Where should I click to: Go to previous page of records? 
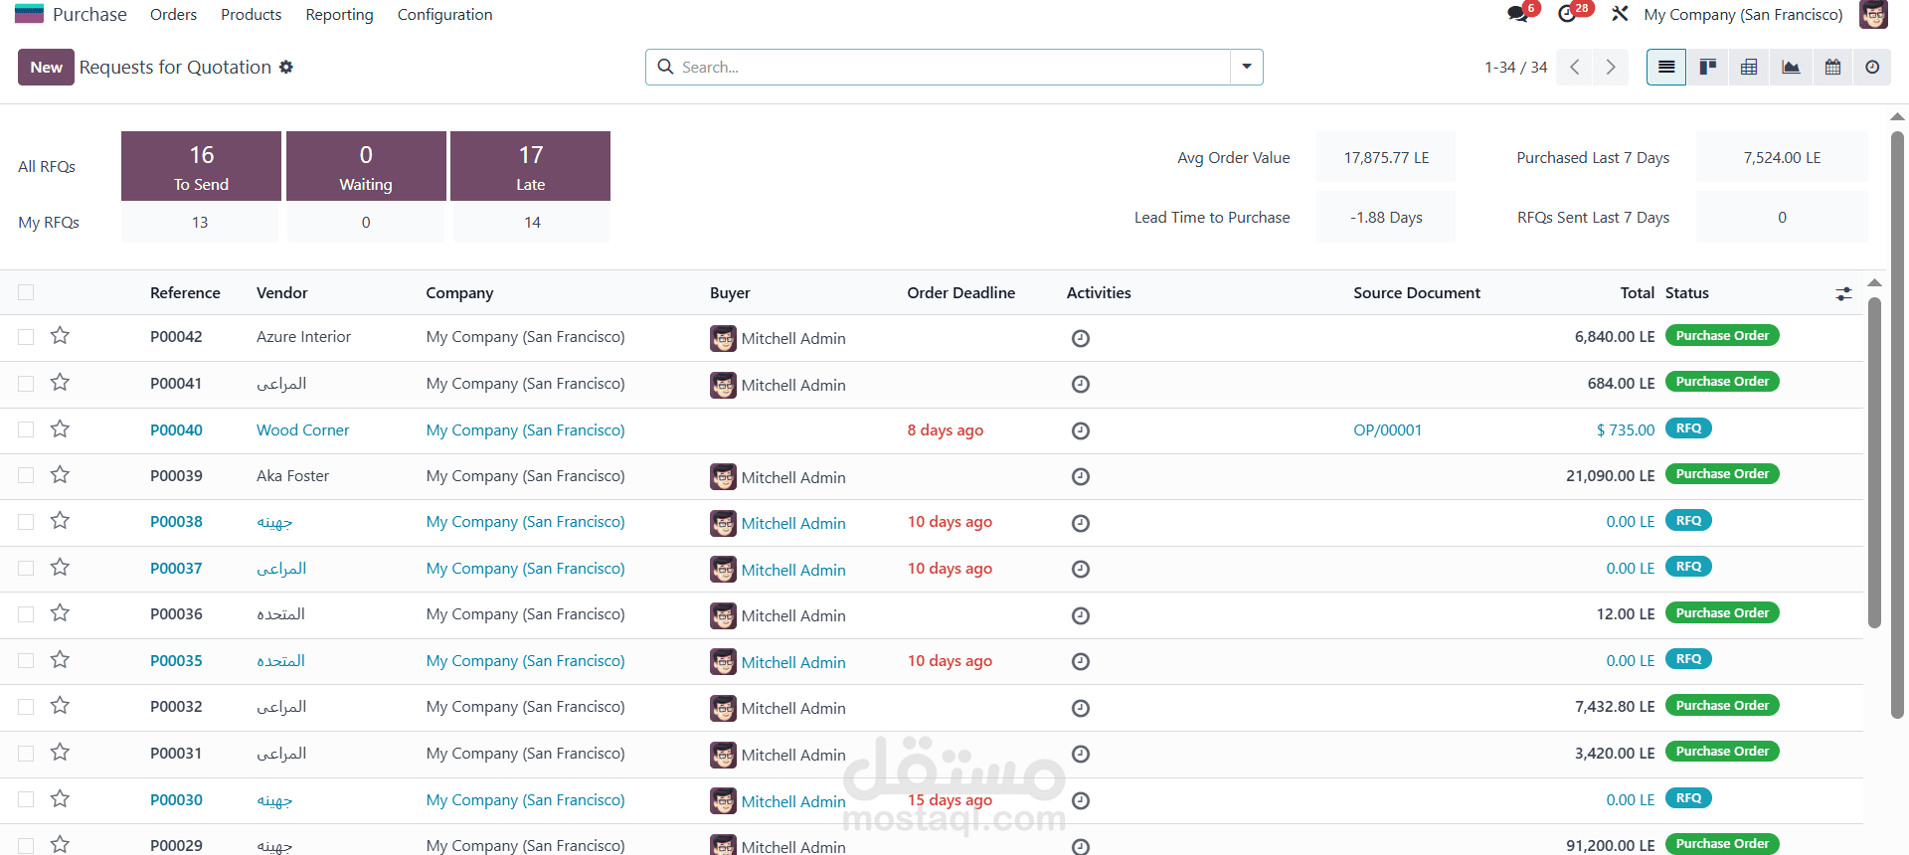coord(1574,67)
